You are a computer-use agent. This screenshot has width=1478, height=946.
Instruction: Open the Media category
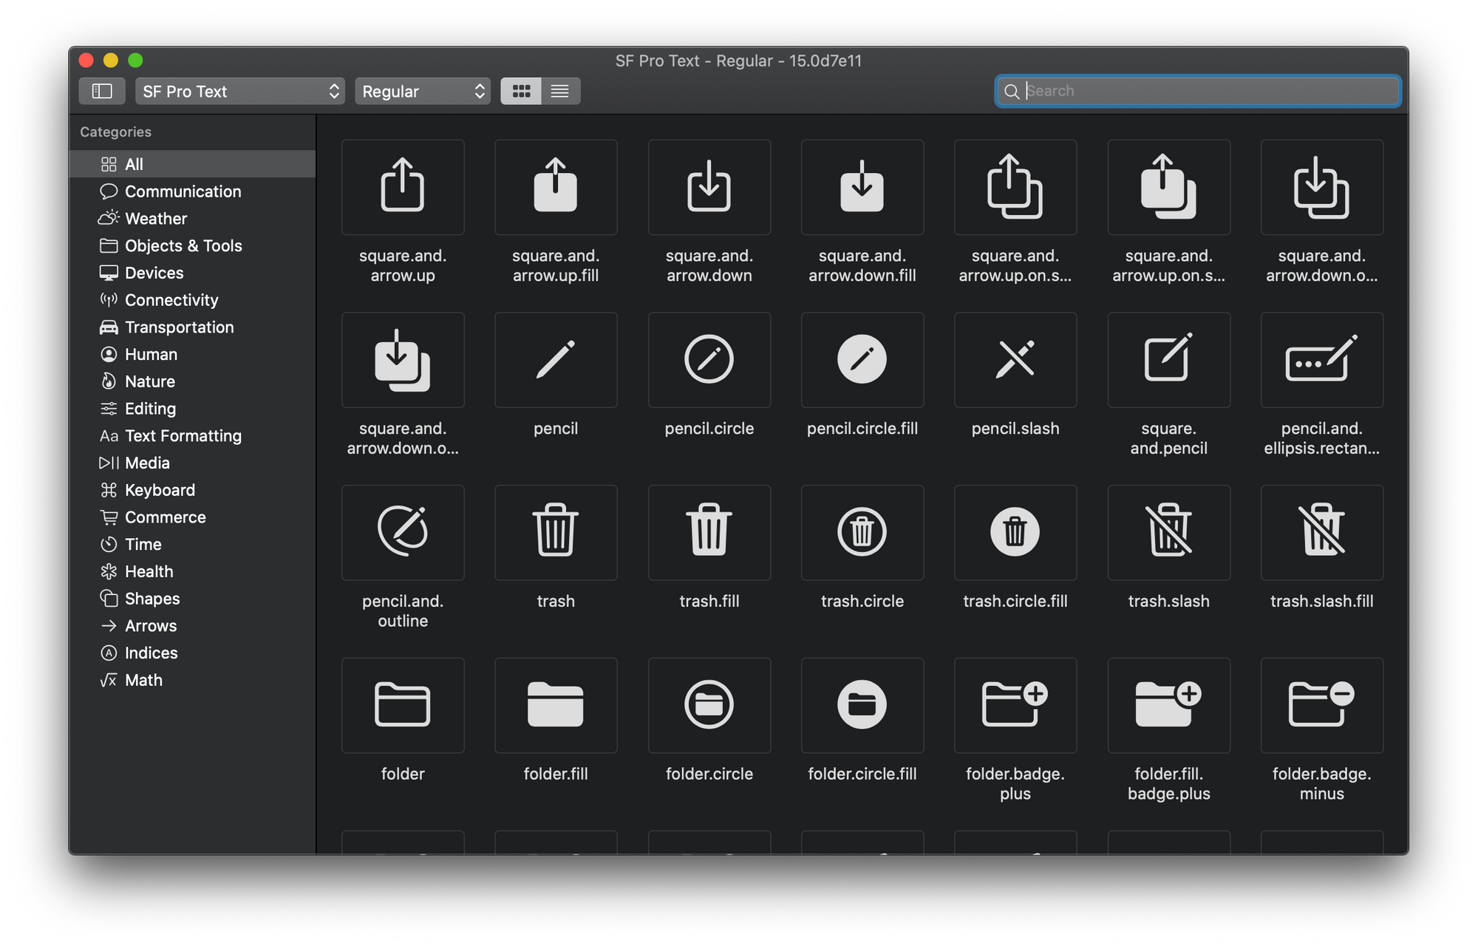[192, 463]
